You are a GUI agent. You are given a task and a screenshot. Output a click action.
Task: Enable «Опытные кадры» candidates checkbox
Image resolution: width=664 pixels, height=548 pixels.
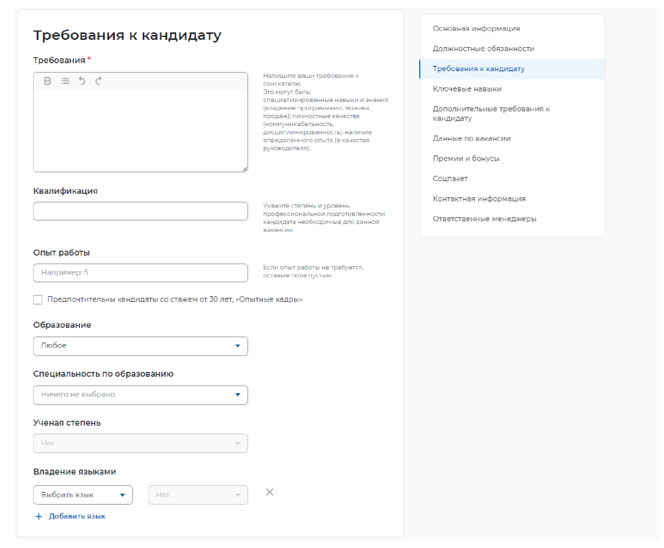click(x=38, y=300)
